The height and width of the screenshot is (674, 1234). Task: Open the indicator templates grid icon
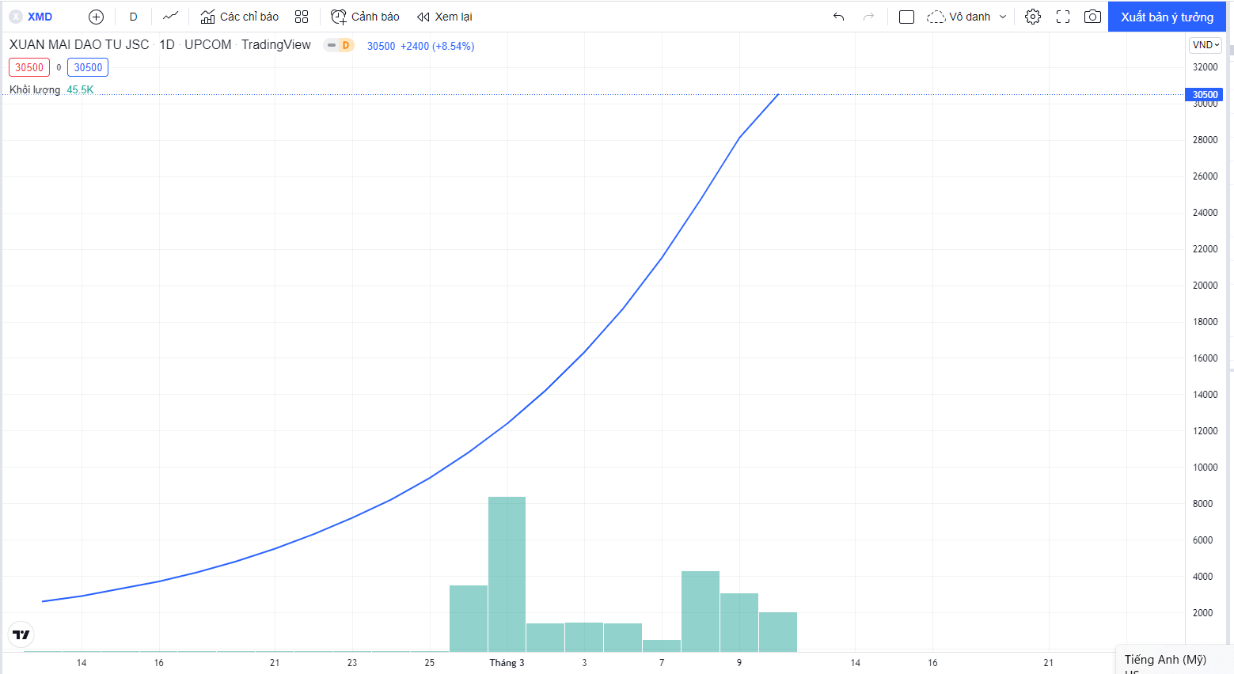(x=302, y=17)
